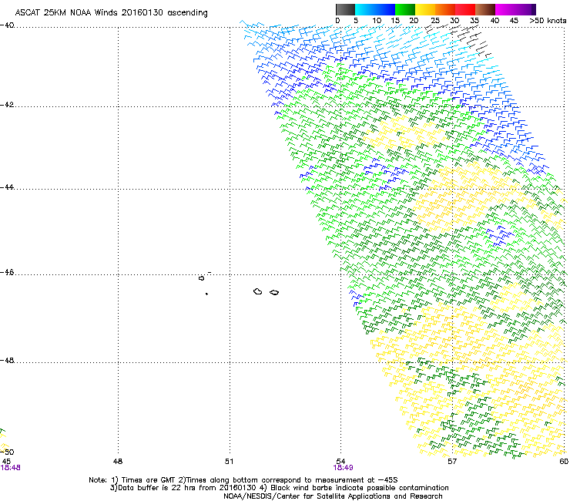Click the red 30-35 knots legend color
This screenshot has height=501, width=570.
pyautogui.click(x=465, y=9)
